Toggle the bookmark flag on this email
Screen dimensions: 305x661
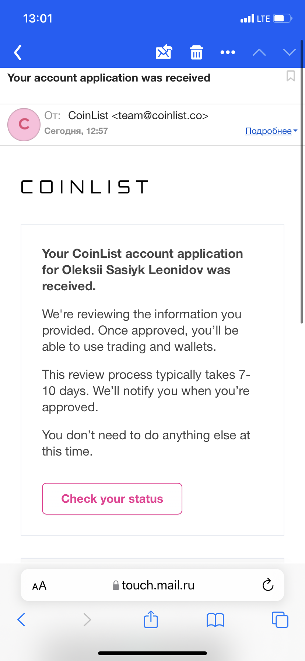[x=291, y=76]
